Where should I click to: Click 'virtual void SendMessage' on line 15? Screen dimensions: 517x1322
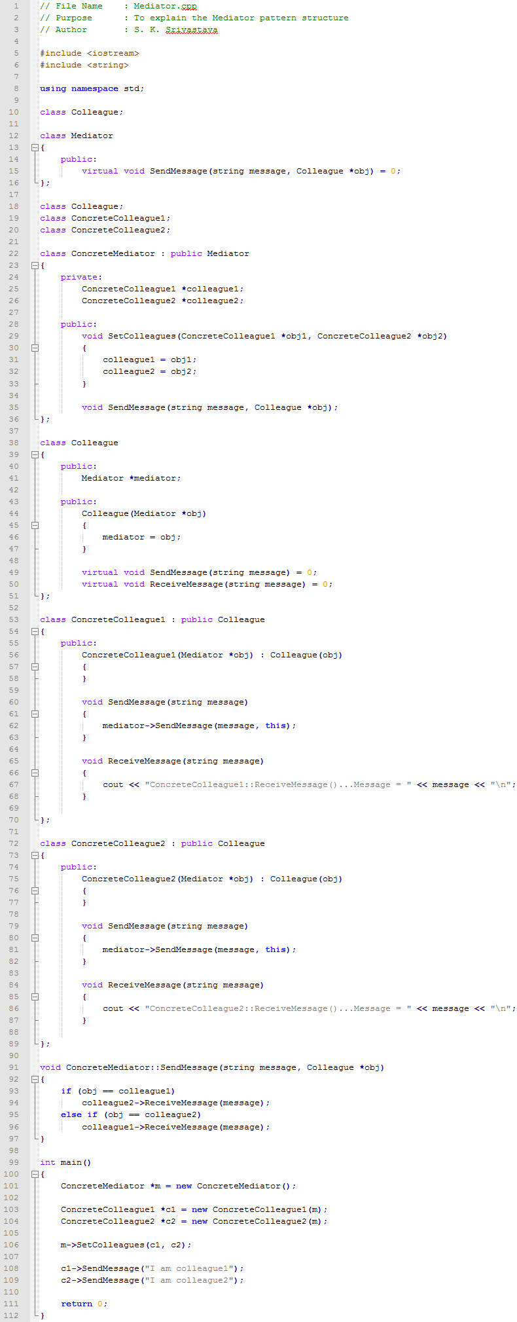(145, 171)
